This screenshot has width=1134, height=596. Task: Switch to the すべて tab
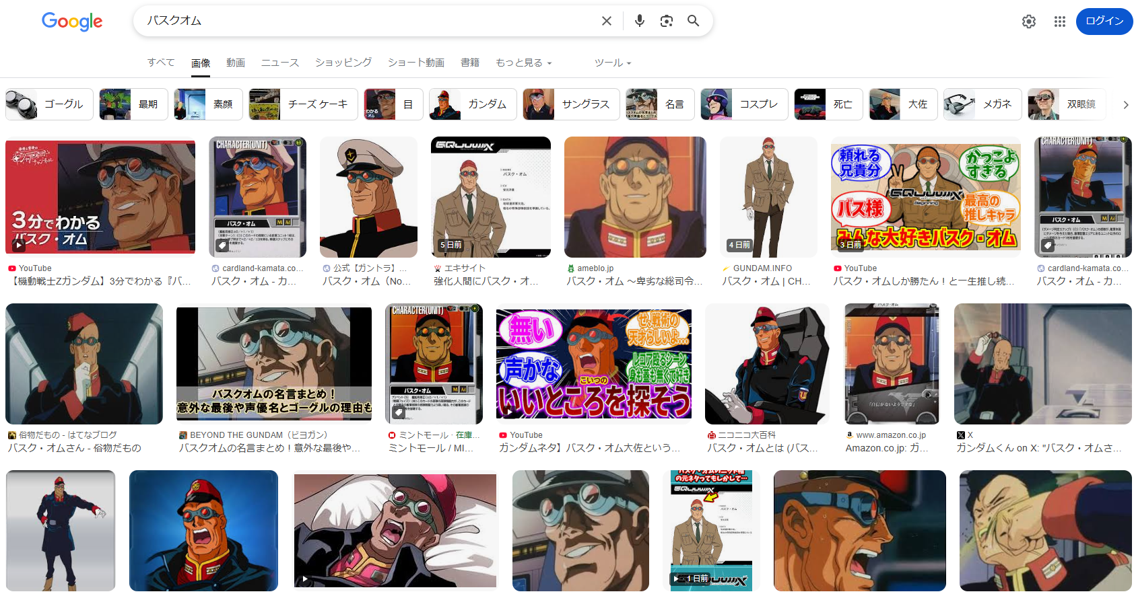161,63
